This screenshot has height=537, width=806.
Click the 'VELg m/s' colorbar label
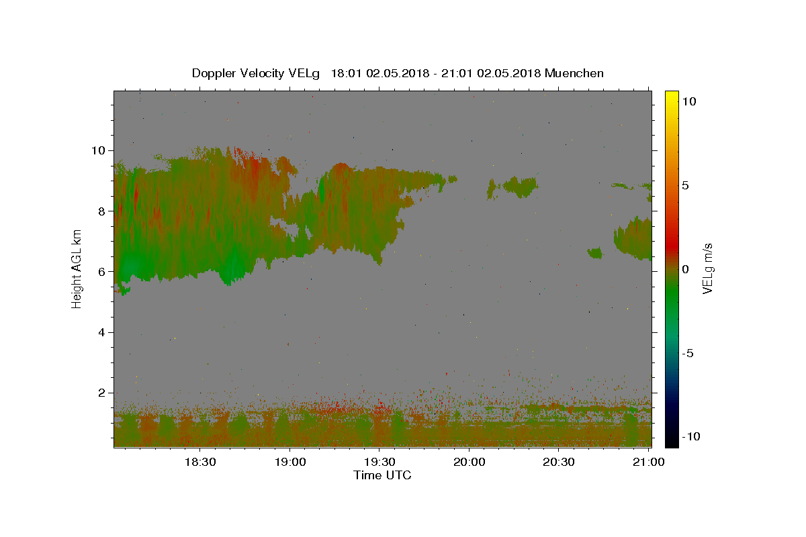tap(708, 268)
